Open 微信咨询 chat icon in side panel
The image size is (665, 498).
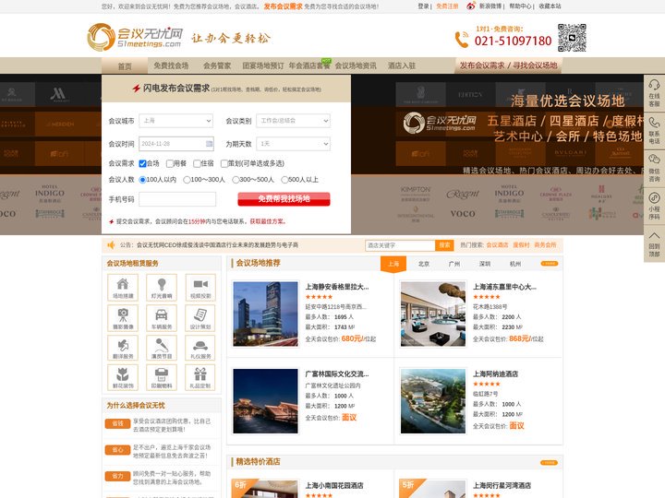(654, 168)
